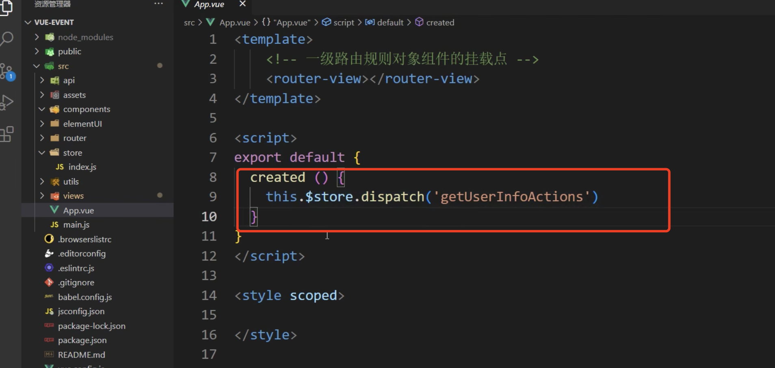Select App.vue file in the breadcrumb

point(235,23)
